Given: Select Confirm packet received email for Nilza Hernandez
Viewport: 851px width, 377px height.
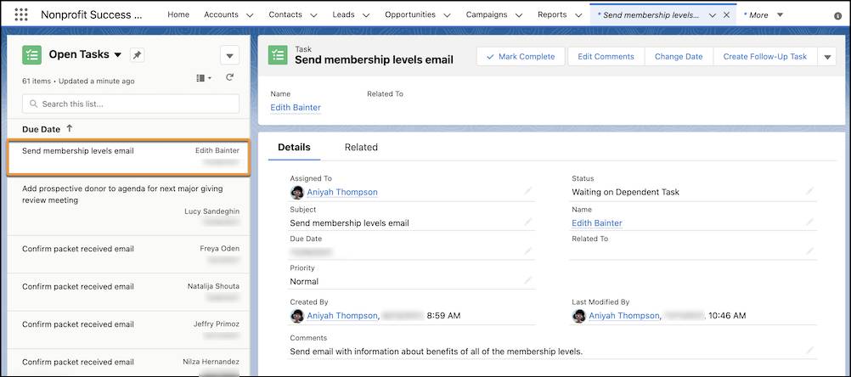Looking at the screenshot, I should (x=128, y=363).
